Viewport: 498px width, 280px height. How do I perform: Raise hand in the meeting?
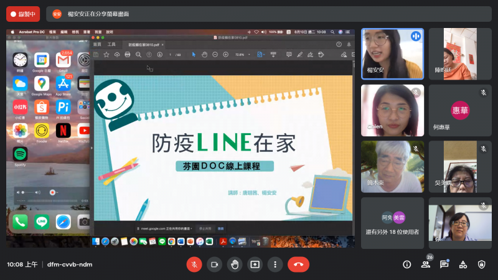click(235, 264)
